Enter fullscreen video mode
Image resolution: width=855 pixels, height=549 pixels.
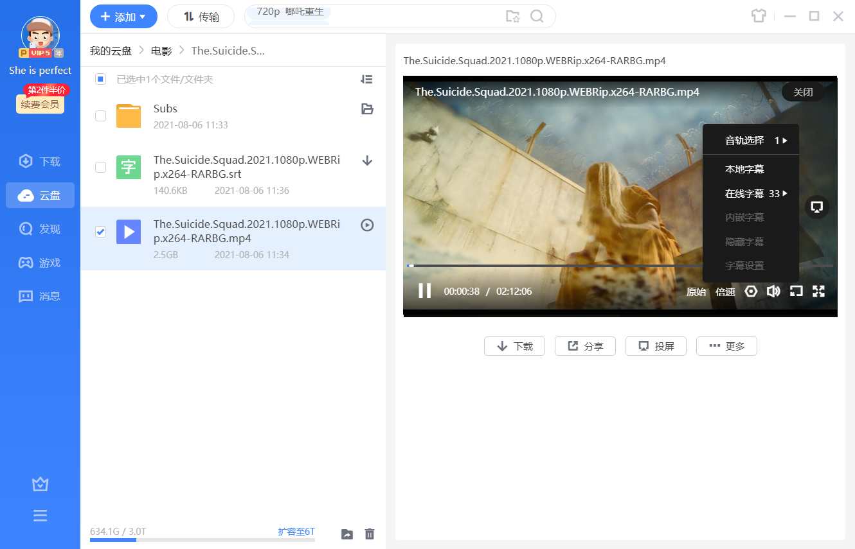818,292
